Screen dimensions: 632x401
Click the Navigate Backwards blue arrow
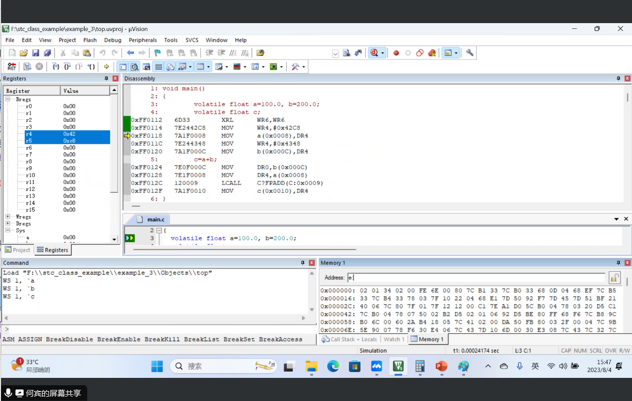tap(130, 53)
